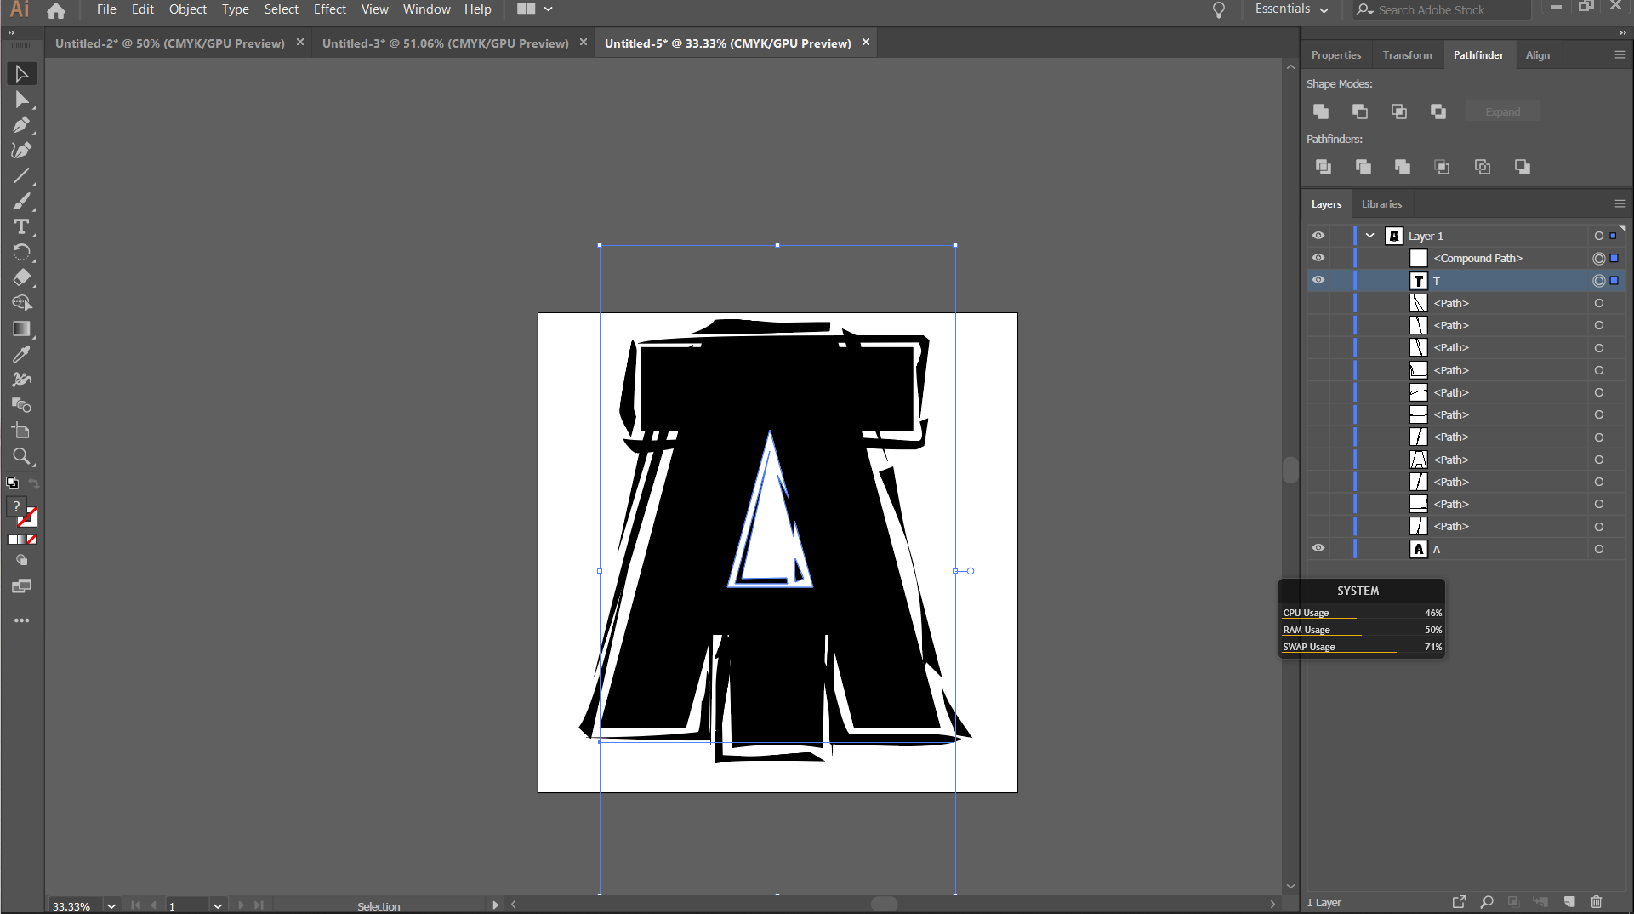Delete selection with Layers trash icon
Image resolution: width=1634 pixels, height=914 pixels.
click(x=1597, y=902)
